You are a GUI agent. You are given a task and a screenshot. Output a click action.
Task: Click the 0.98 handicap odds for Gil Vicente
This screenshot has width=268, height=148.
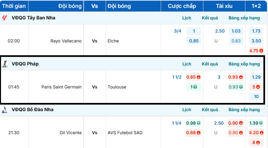point(193,123)
